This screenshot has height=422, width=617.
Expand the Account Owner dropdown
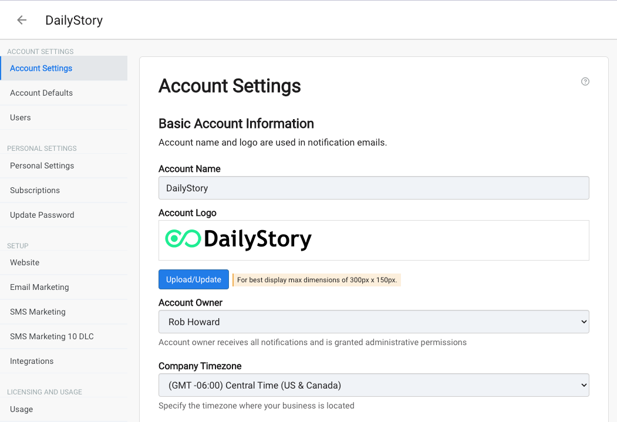pyautogui.click(x=374, y=322)
